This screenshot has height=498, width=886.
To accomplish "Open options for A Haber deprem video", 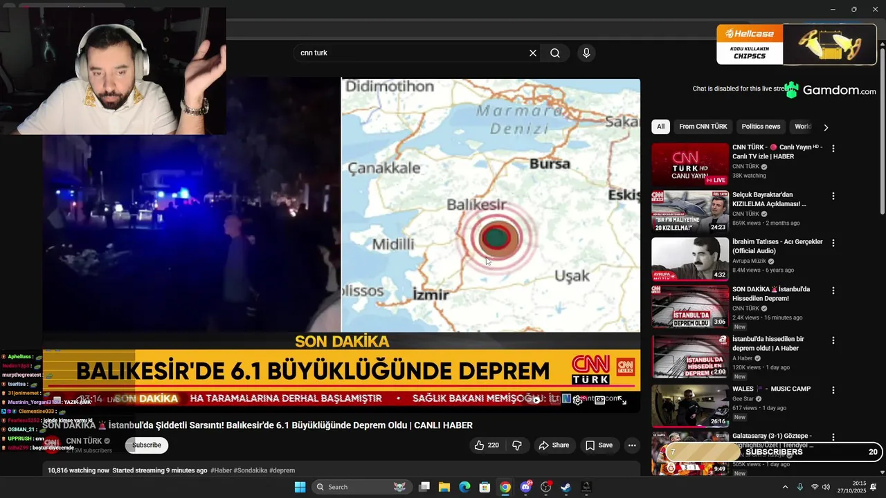I will tap(833, 340).
